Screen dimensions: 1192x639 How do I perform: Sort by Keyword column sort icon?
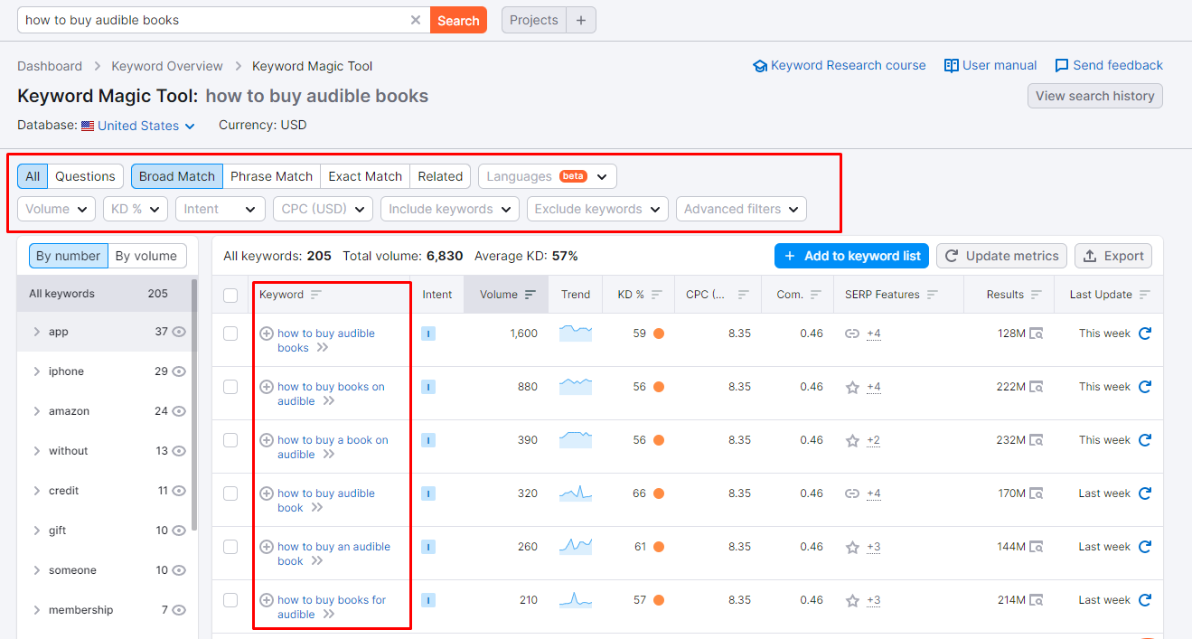(315, 295)
